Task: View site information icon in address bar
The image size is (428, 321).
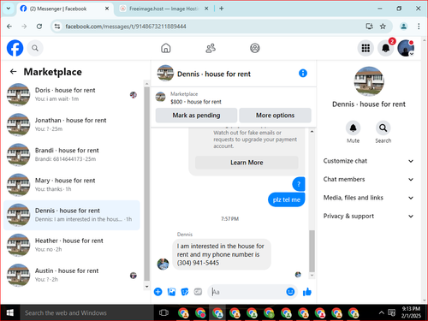Action: (x=57, y=27)
